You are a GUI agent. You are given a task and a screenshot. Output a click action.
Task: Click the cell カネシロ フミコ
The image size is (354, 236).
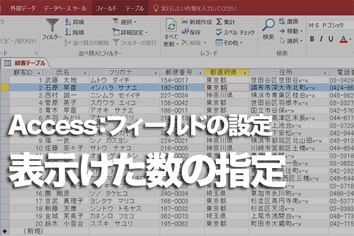pos(124,216)
